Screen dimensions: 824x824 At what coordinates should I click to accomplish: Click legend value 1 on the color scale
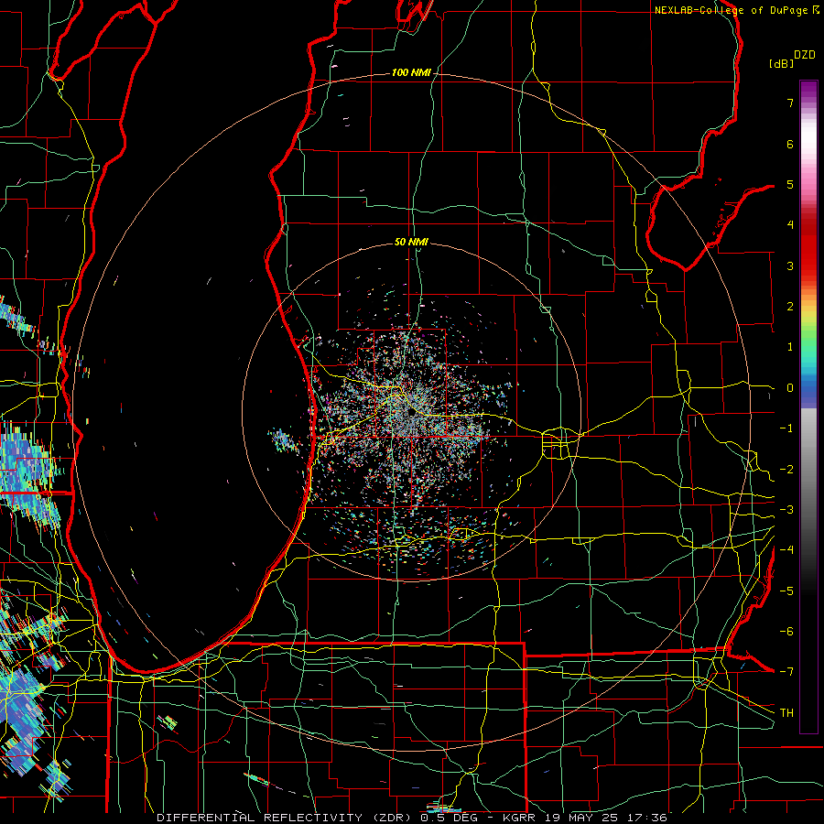pyautogui.click(x=790, y=347)
